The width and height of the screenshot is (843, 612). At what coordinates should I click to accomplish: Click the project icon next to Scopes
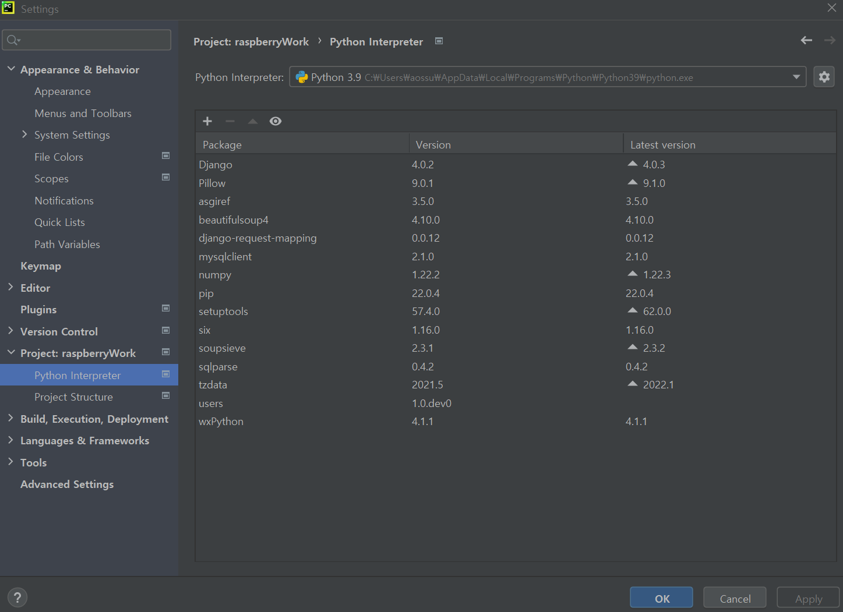click(166, 177)
